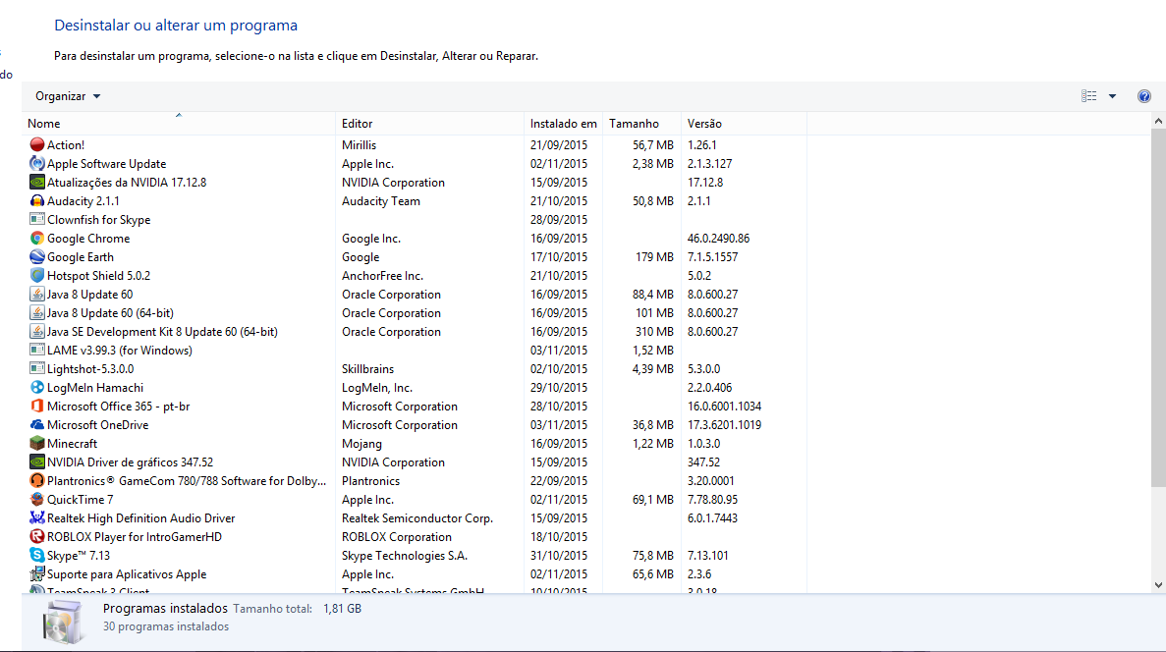Select the Realtek High Definition Audio Driver name
The width and height of the screenshot is (1166, 652).
140,518
